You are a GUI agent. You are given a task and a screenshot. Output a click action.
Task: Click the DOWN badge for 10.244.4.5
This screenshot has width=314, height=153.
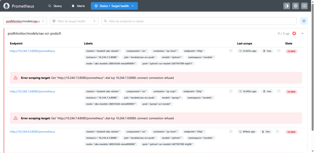pos(291,132)
